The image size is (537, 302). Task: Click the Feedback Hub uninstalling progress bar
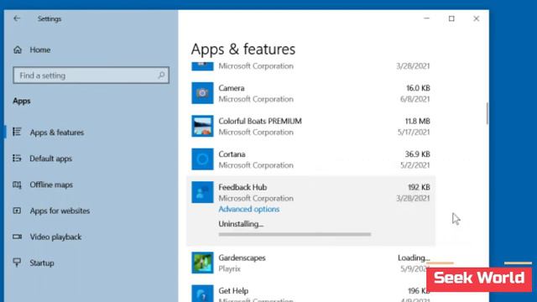[295, 235]
